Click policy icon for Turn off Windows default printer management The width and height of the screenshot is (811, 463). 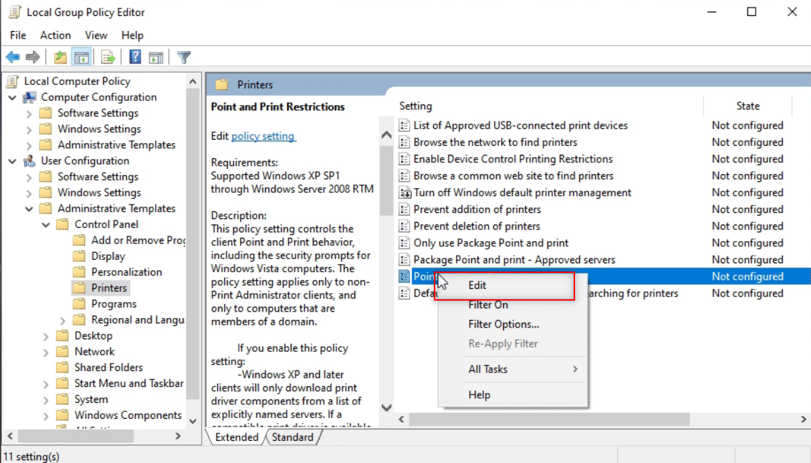tap(405, 193)
